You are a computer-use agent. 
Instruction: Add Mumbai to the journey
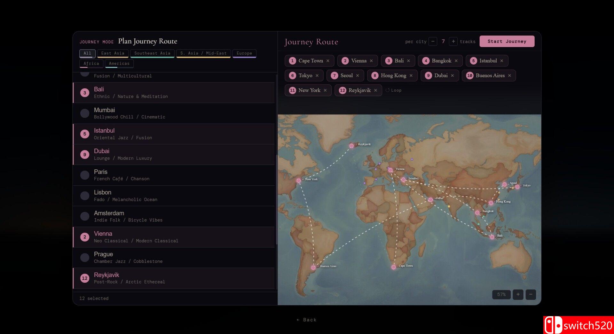point(174,113)
